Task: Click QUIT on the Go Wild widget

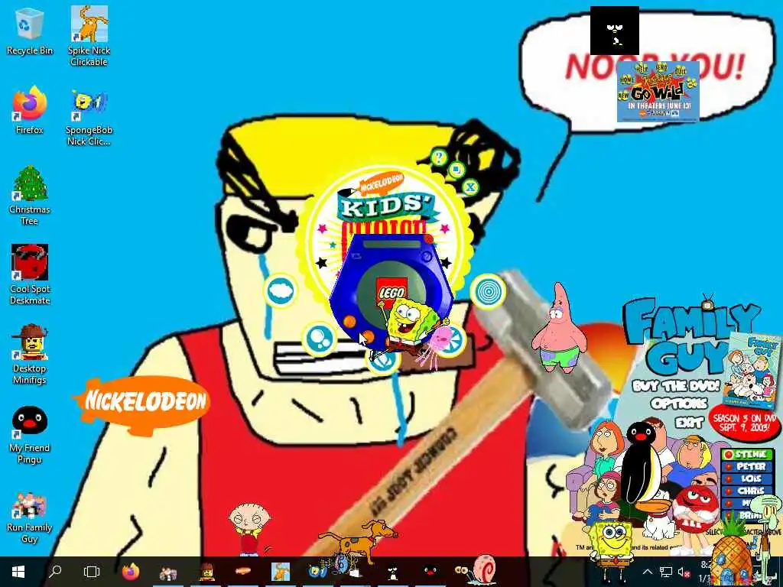Action: pyautogui.click(x=680, y=71)
